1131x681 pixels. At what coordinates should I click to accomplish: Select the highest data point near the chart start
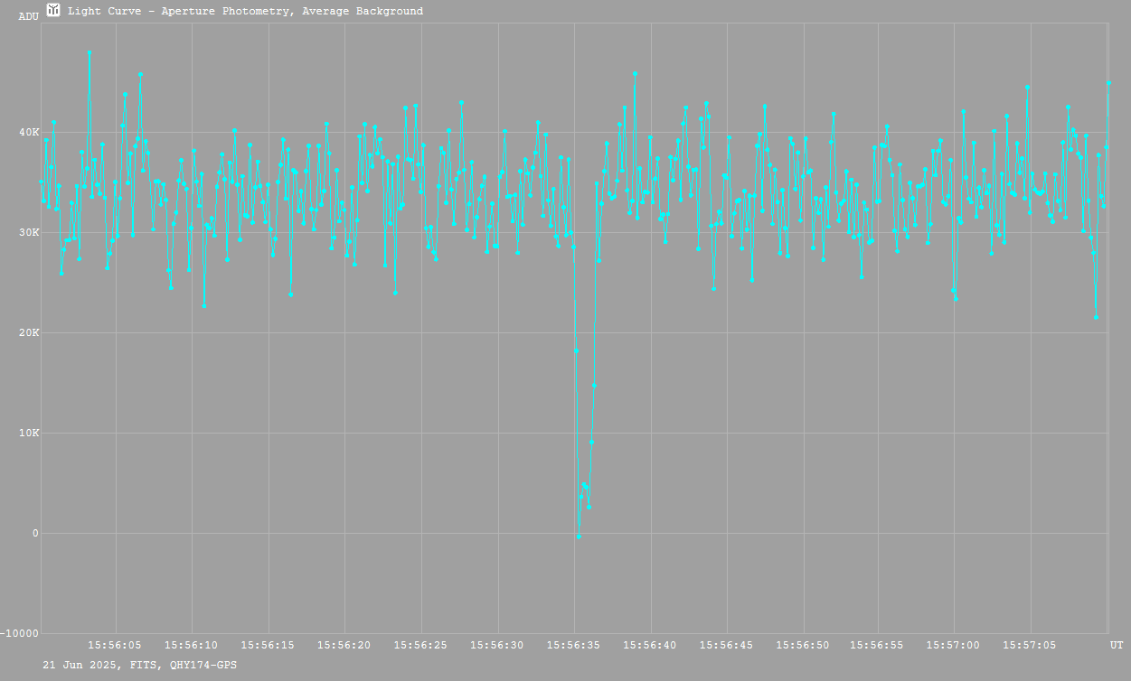click(90, 52)
